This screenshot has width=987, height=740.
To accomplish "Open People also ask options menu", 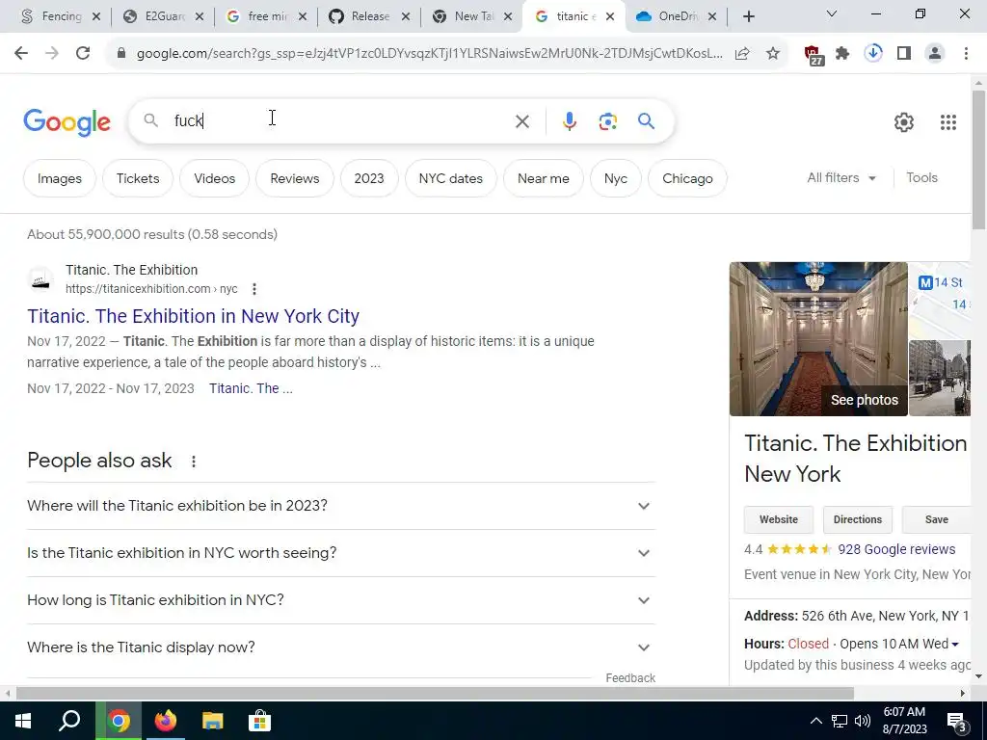I will [x=194, y=462].
